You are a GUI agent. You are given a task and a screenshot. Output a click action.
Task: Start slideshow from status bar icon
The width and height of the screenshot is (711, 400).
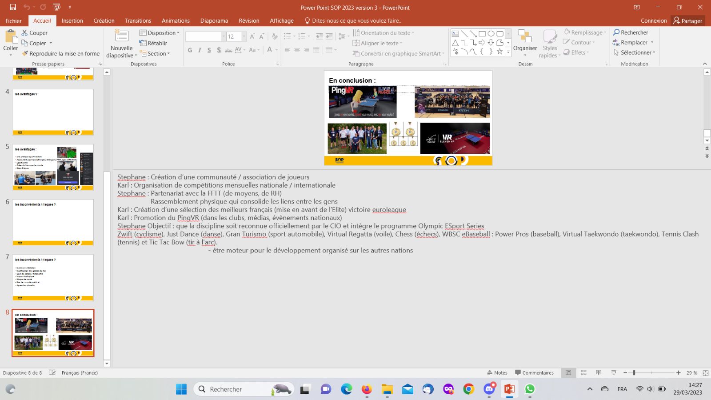(614, 372)
